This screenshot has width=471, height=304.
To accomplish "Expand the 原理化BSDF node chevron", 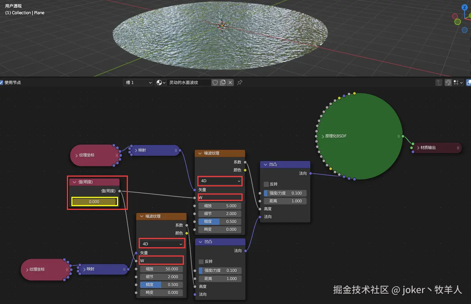I will coord(323,136).
